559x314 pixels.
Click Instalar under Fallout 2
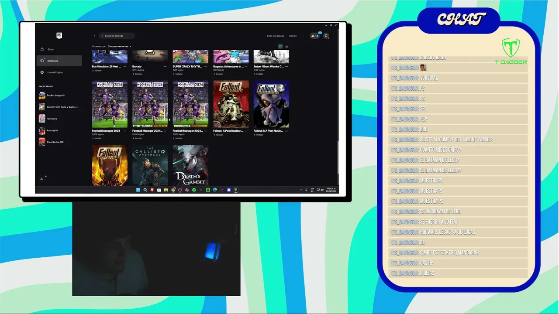(x=259, y=135)
